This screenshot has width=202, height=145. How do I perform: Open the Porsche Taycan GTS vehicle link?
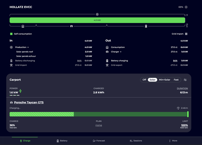(x=29, y=103)
